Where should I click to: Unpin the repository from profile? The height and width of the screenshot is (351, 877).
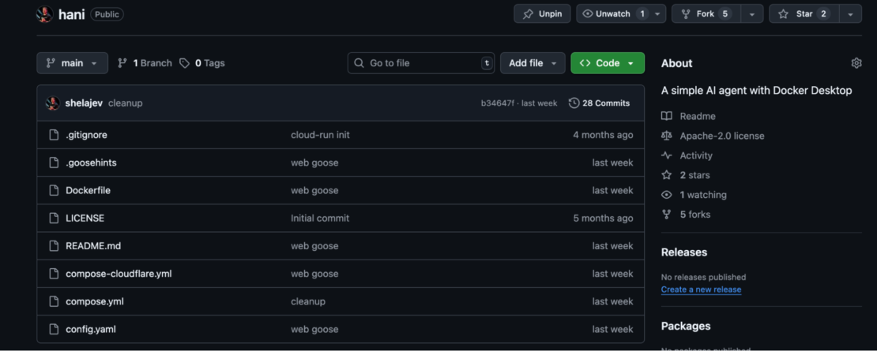click(542, 14)
